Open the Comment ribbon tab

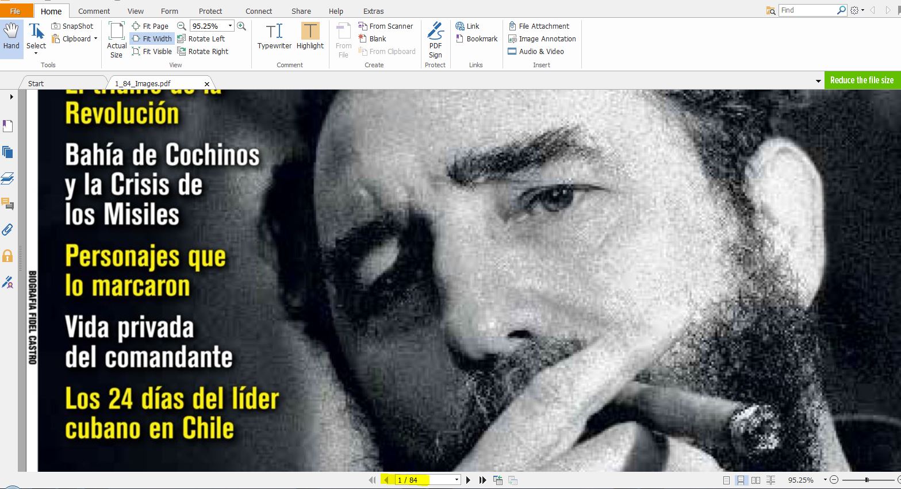[x=94, y=11]
